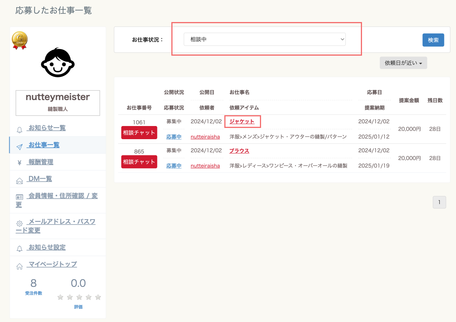Click the 2025/01/19 proposed deadline
Viewport: 456px width, 322px height.
pyautogui.click(x=374, y=166)
